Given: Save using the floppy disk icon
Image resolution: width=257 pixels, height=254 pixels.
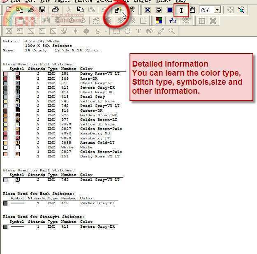Looking at the screenshot, I should tap(42, 9).
